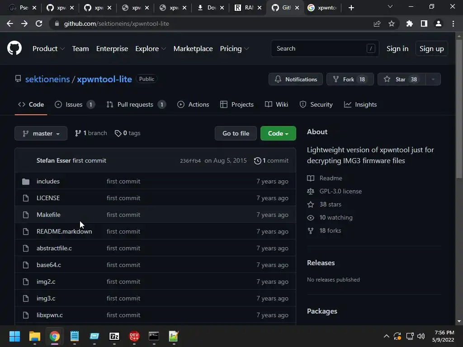Open the README.markdown file
The width and height of the screenshot is (463, 347).
coord(64,232)
